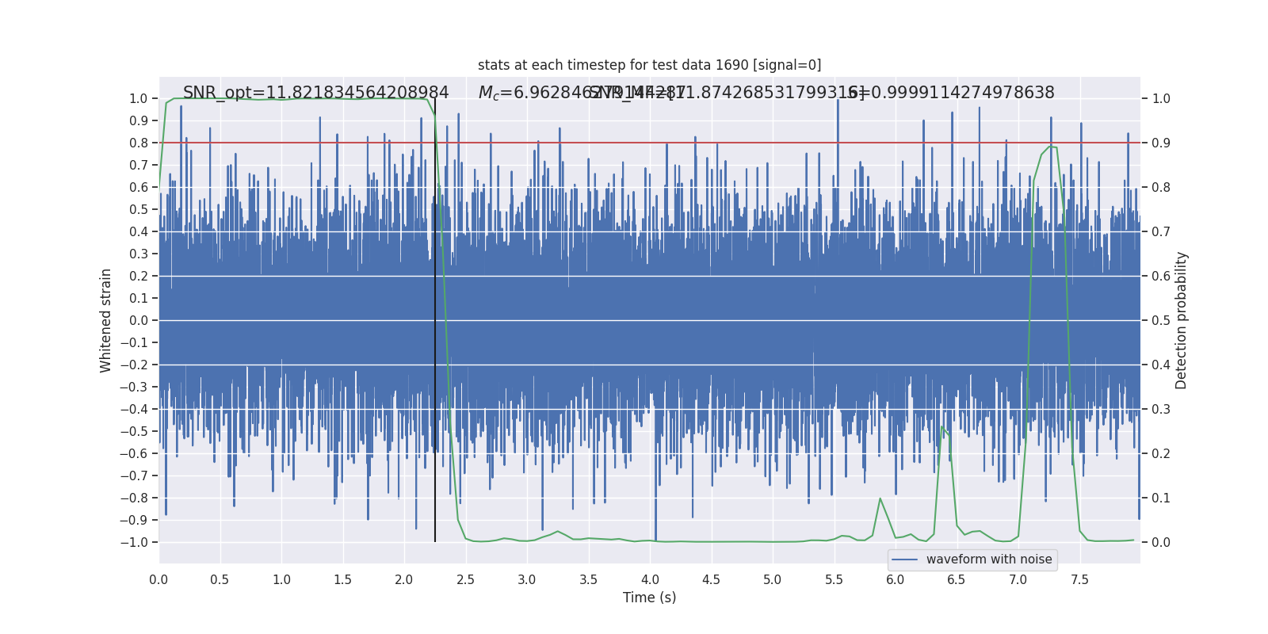Click the SNR_opt=11.82 annotation text
Screen dimensions: 1268x634
pos(316,93)
